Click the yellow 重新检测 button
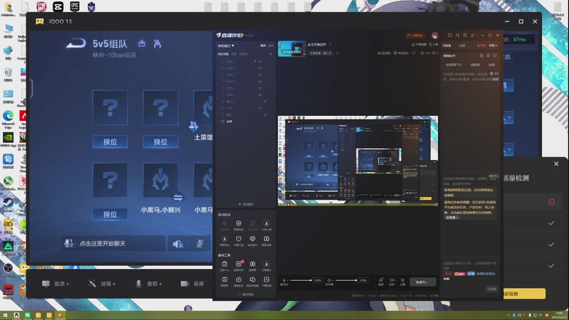 524,294
